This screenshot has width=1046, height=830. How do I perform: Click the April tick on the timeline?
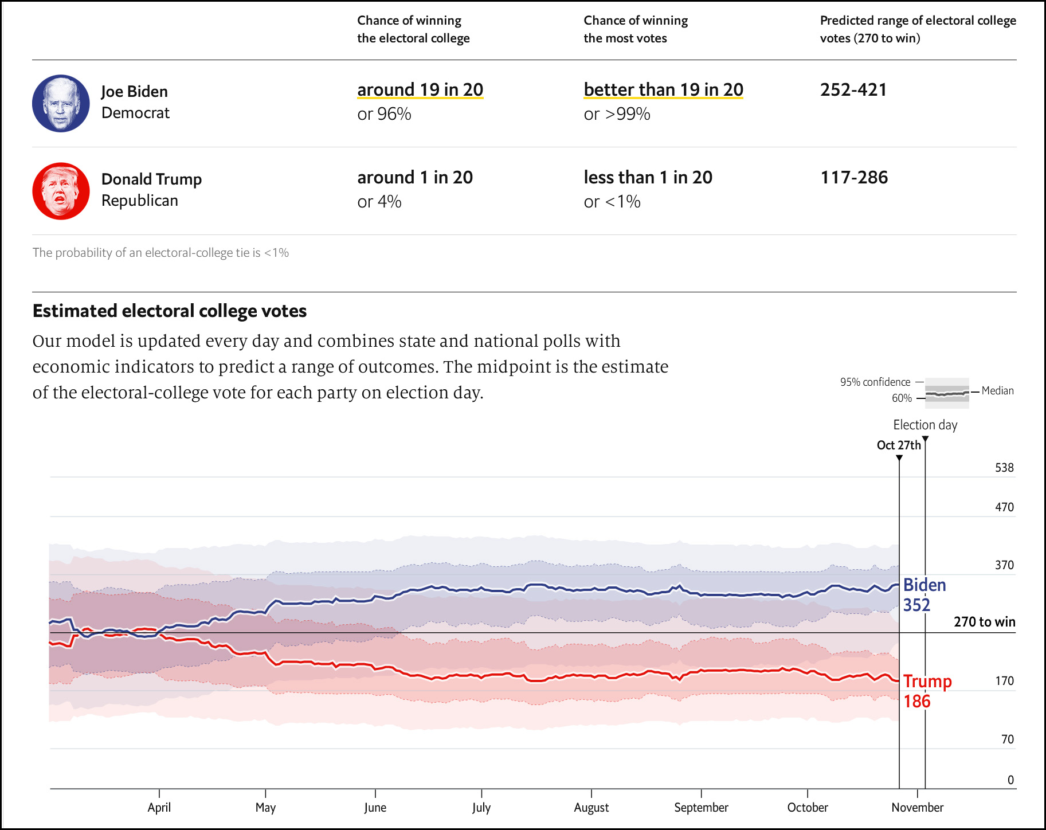[x=159, y=793]
